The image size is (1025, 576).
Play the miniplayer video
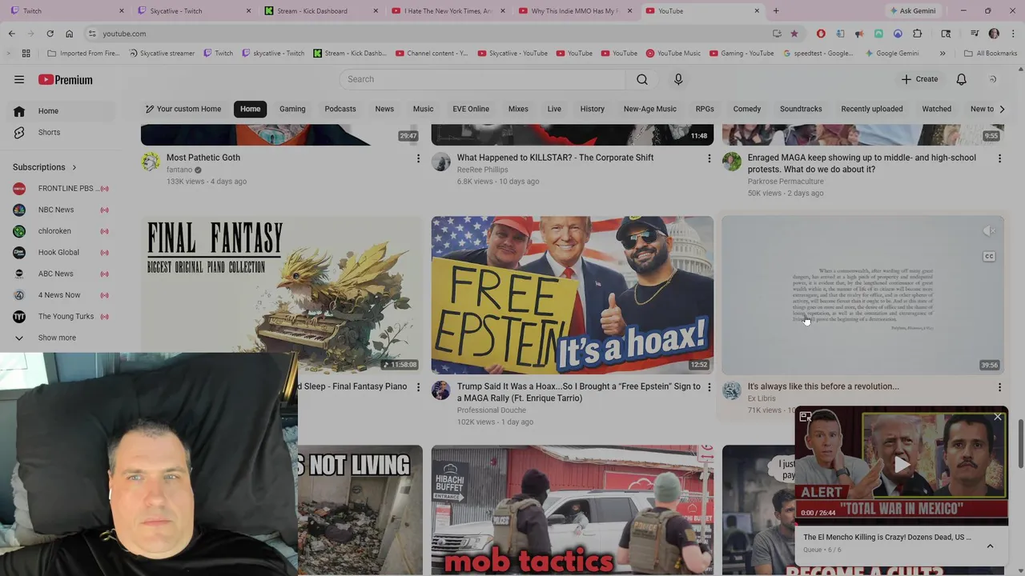(902, 463)
